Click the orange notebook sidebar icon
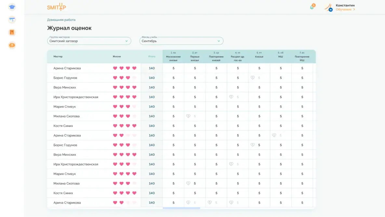Screen dimensions: 385x217 point(12,32)
